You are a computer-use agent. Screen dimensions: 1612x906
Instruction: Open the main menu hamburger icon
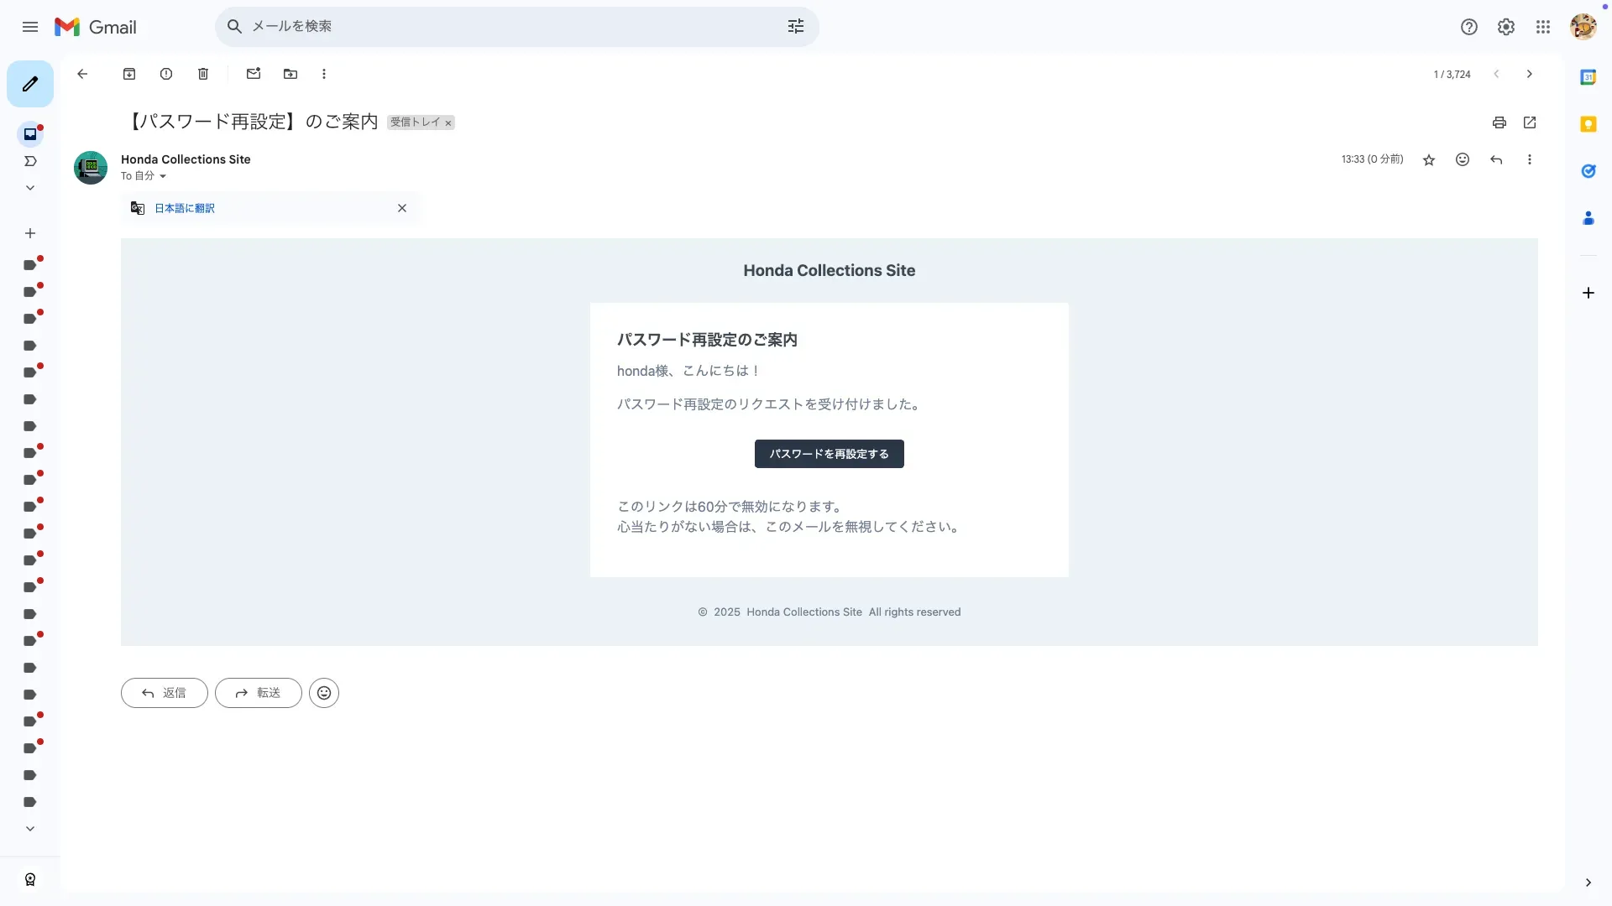(30, 27)
